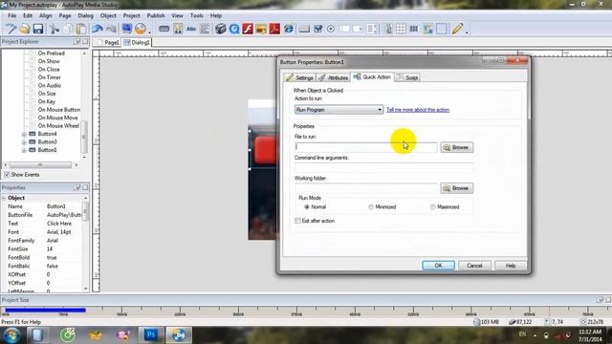
Task: Click the Command line arguments field
Action: pos(383,168)
